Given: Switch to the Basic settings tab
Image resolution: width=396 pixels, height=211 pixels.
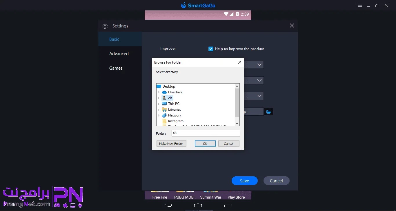Looking at the screenshot, I should click(x=120, y=39).
